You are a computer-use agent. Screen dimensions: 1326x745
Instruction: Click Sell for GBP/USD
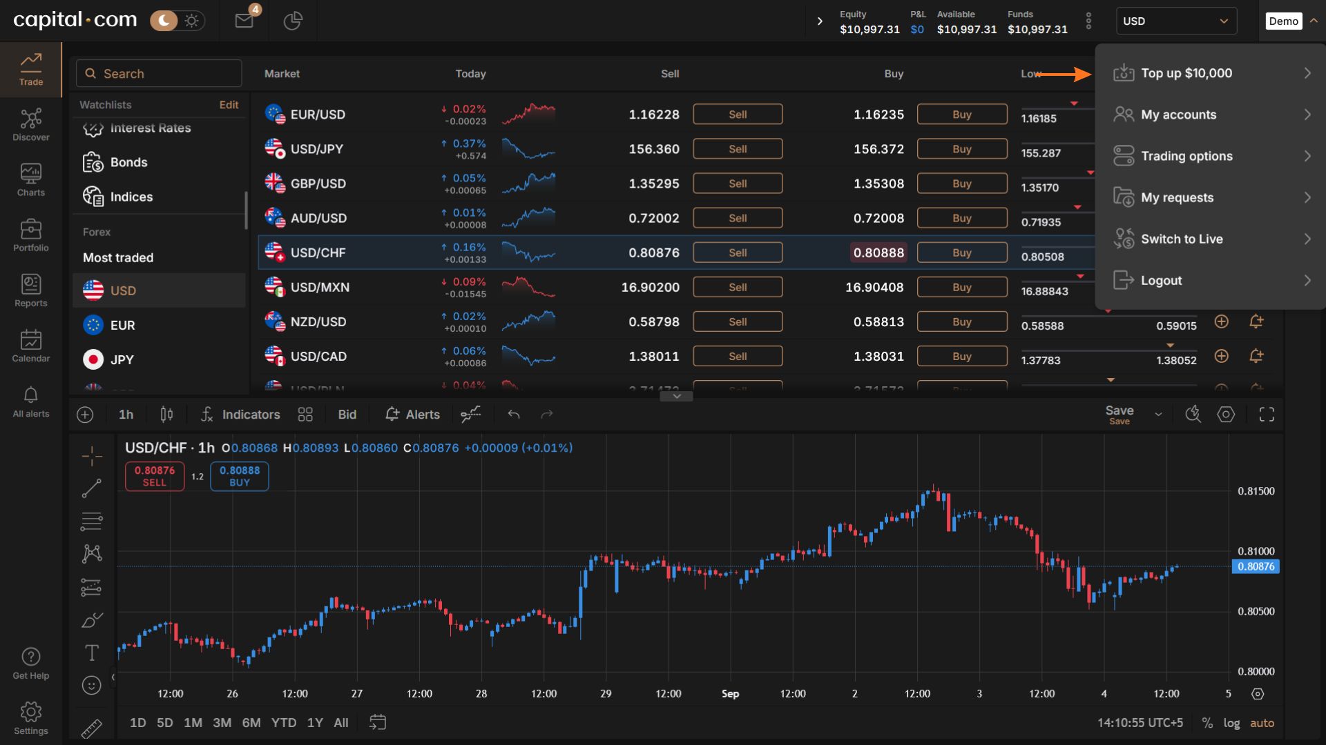[x=738, y=183]
